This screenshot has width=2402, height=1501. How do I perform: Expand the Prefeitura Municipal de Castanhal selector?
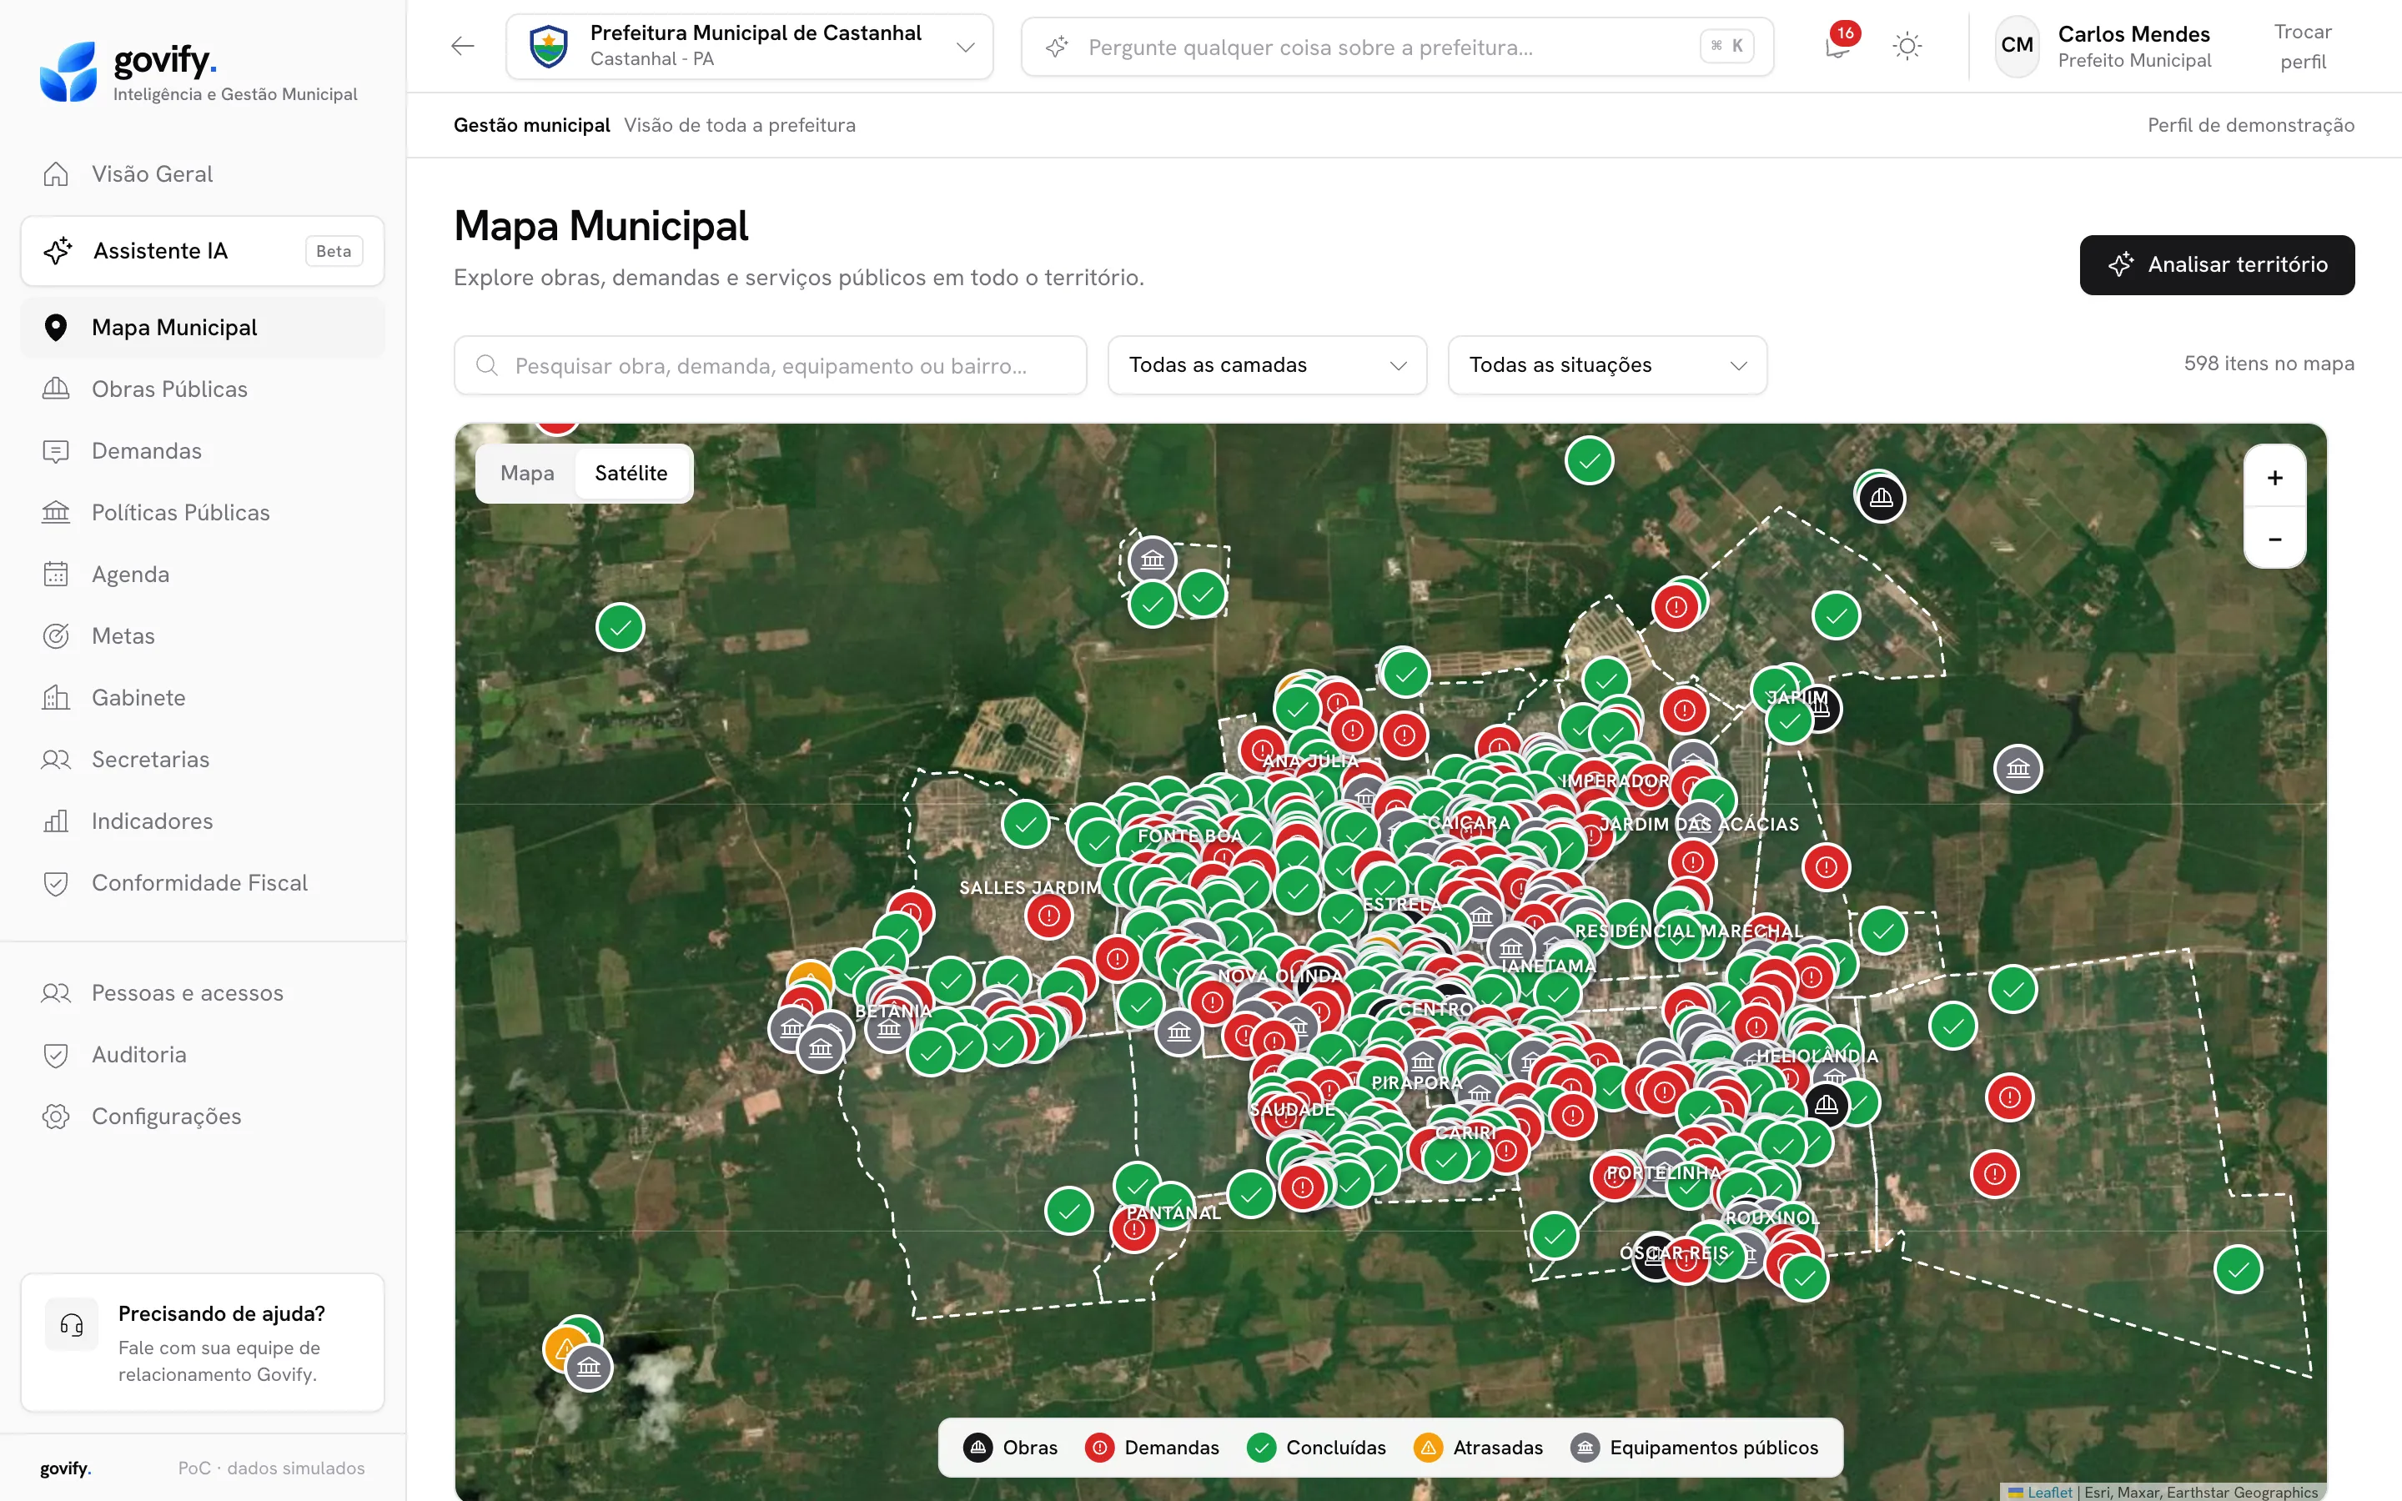click(x=750, y=46)
